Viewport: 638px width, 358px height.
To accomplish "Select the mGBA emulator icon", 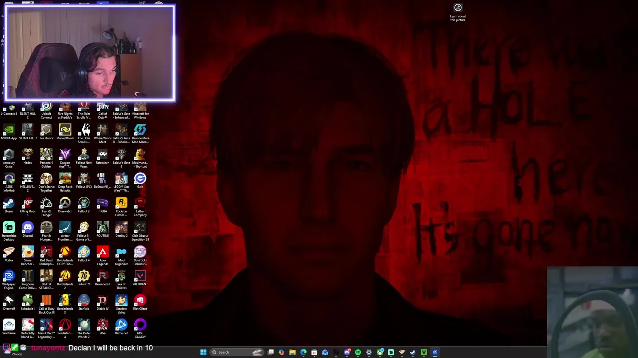I will pyautogui.click(x=102, y=205).
